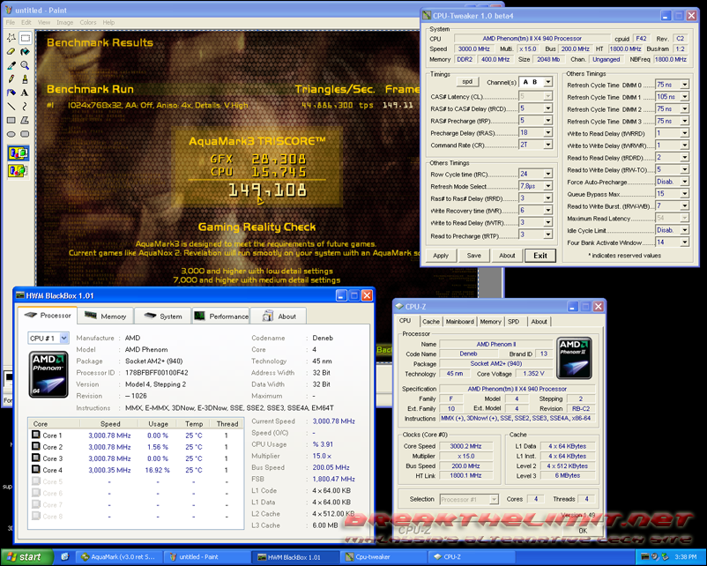
Task: Toggle the Core 4 checkbox in BlackBox
Action: point(36,470)
